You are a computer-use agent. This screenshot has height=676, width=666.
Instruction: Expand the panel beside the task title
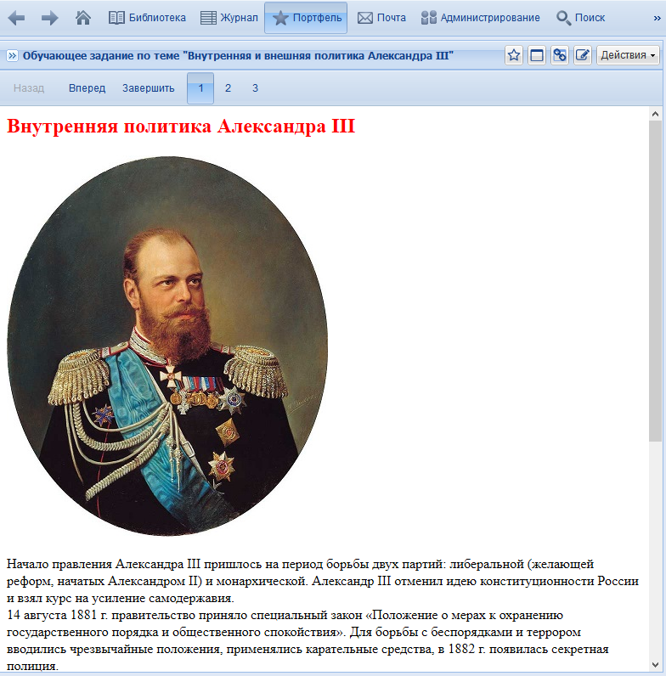coord(12,55)
